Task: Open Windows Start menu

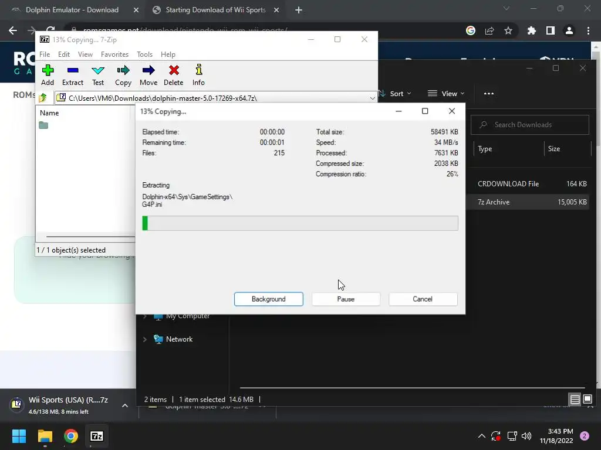Action: 19,436
